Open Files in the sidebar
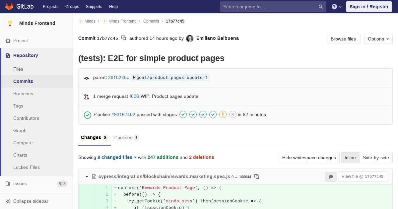The image size is (398, 209). click(37, 69)
